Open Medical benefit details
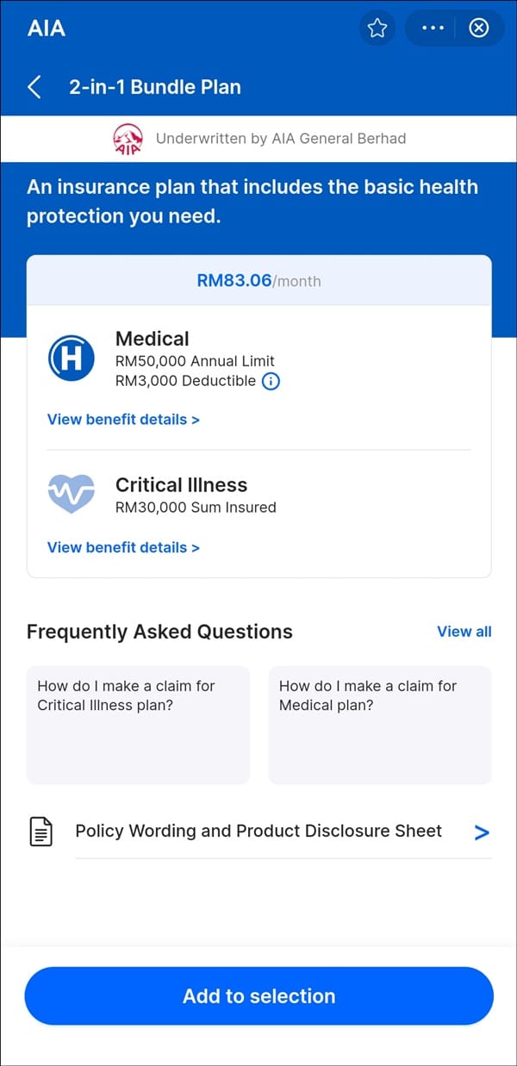517x1066 pixels. 123,419
